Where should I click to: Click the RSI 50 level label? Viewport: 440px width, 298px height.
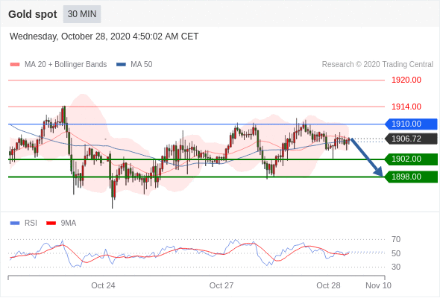coord(396,253)
